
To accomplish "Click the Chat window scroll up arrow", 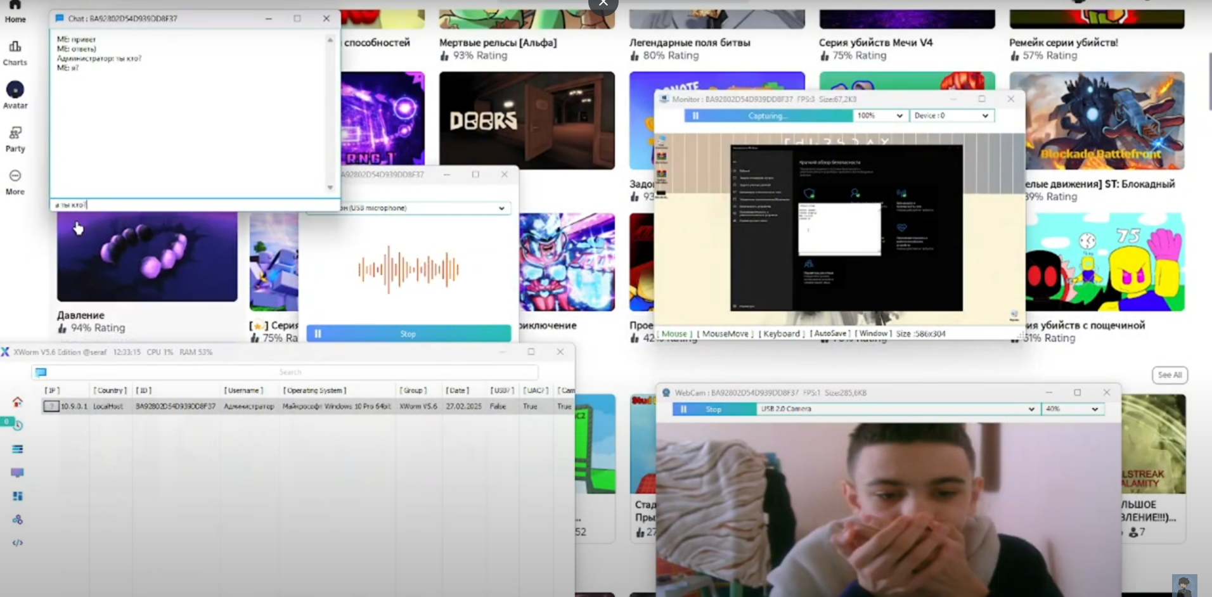I will click(330, 40).
